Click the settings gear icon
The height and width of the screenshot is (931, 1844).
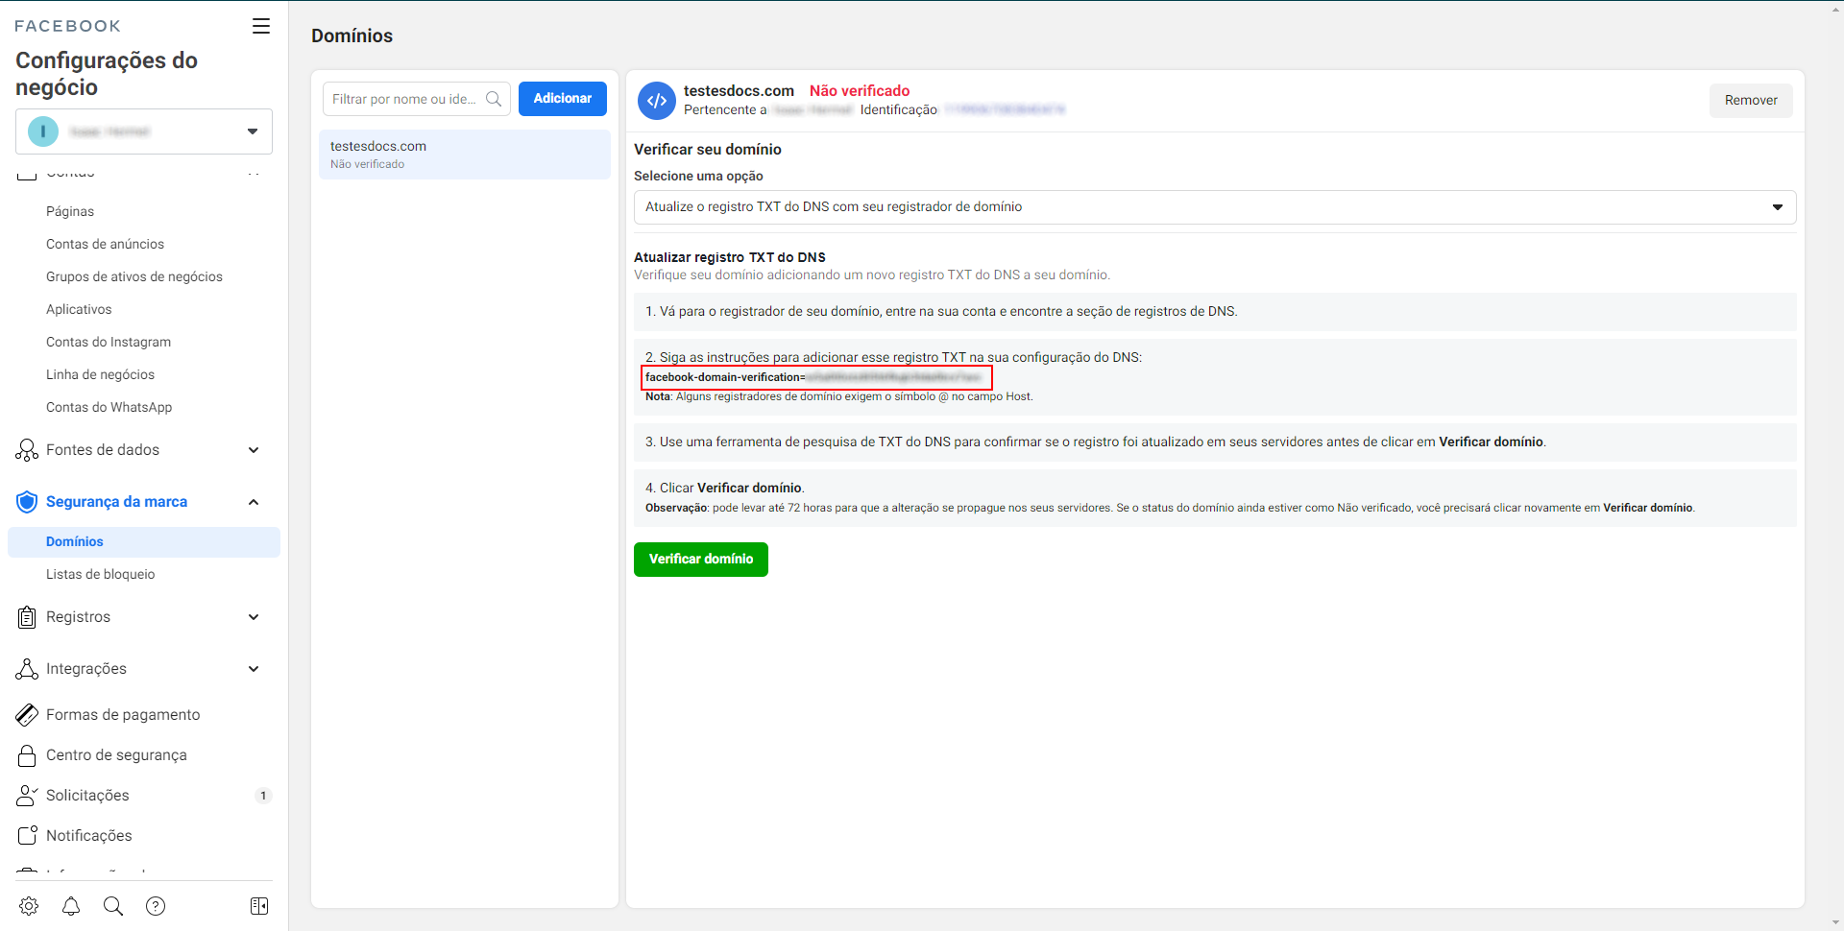click(x=29, y=906)
